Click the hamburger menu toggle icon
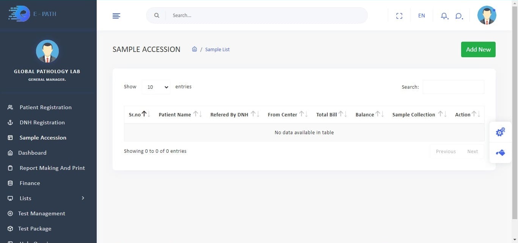This screenshot has width=518, height=243. [116, 16]
